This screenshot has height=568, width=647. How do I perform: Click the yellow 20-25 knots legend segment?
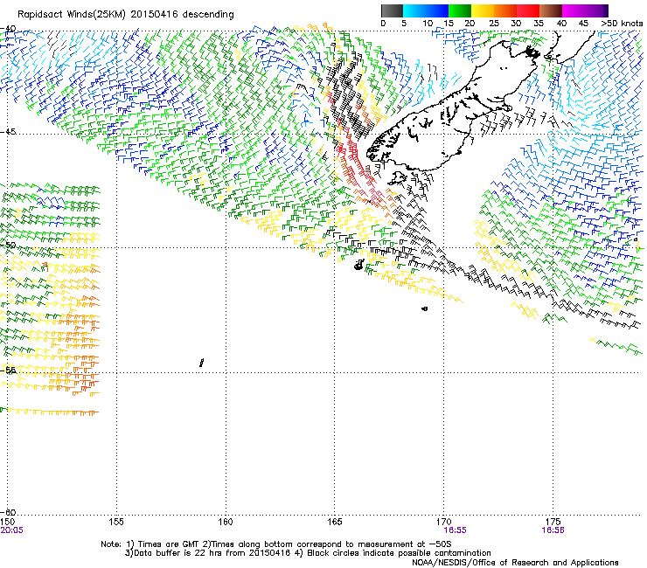(x=483, y=10)
